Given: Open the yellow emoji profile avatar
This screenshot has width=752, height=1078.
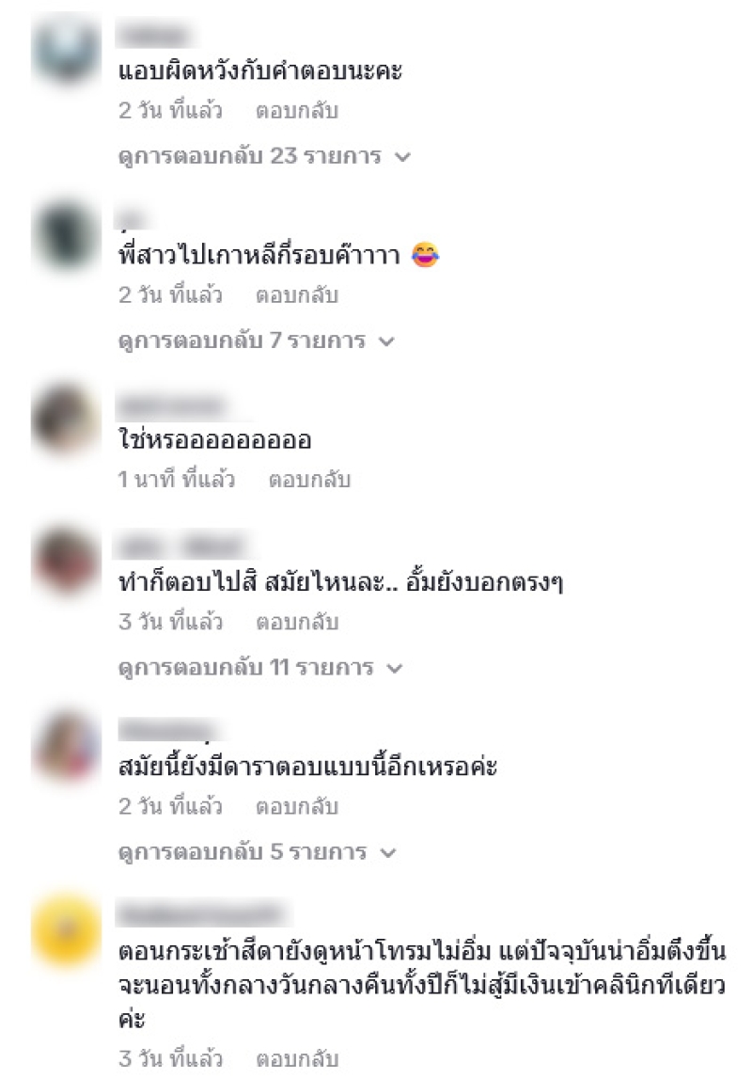Looking at the screenshot, I should (x=67, y=929).
